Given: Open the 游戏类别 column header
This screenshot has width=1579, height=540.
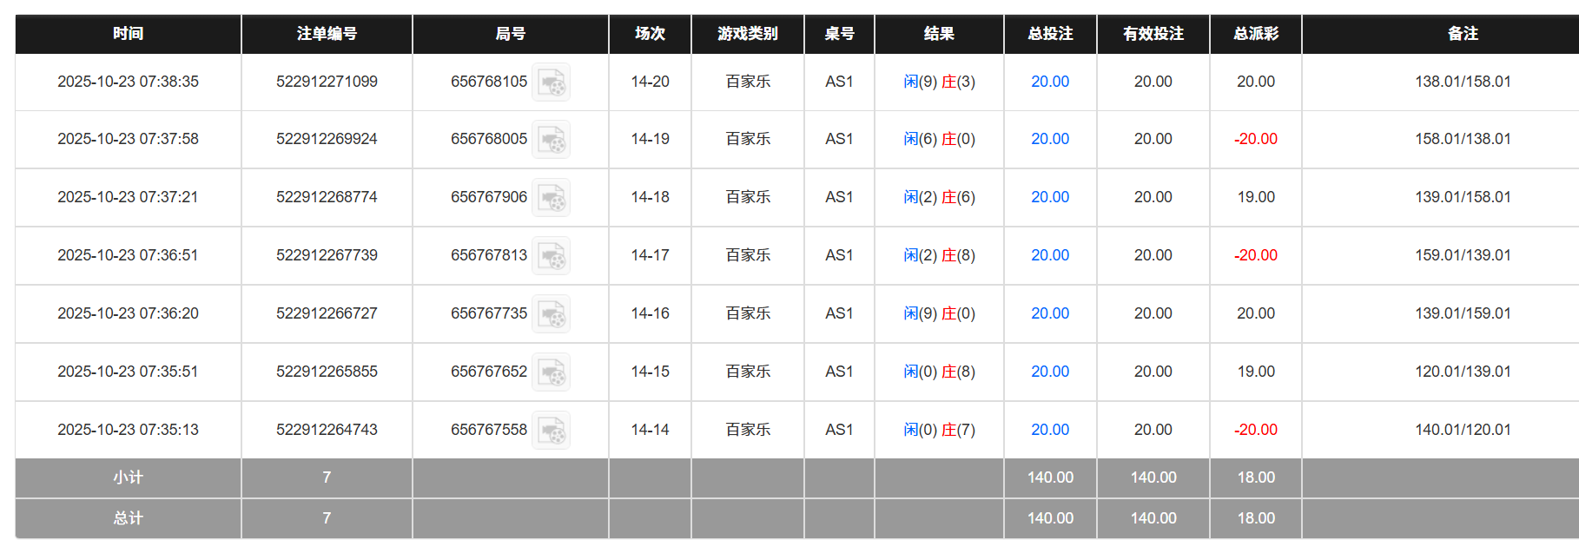Looking at the screenshot, I should [747, 34].
